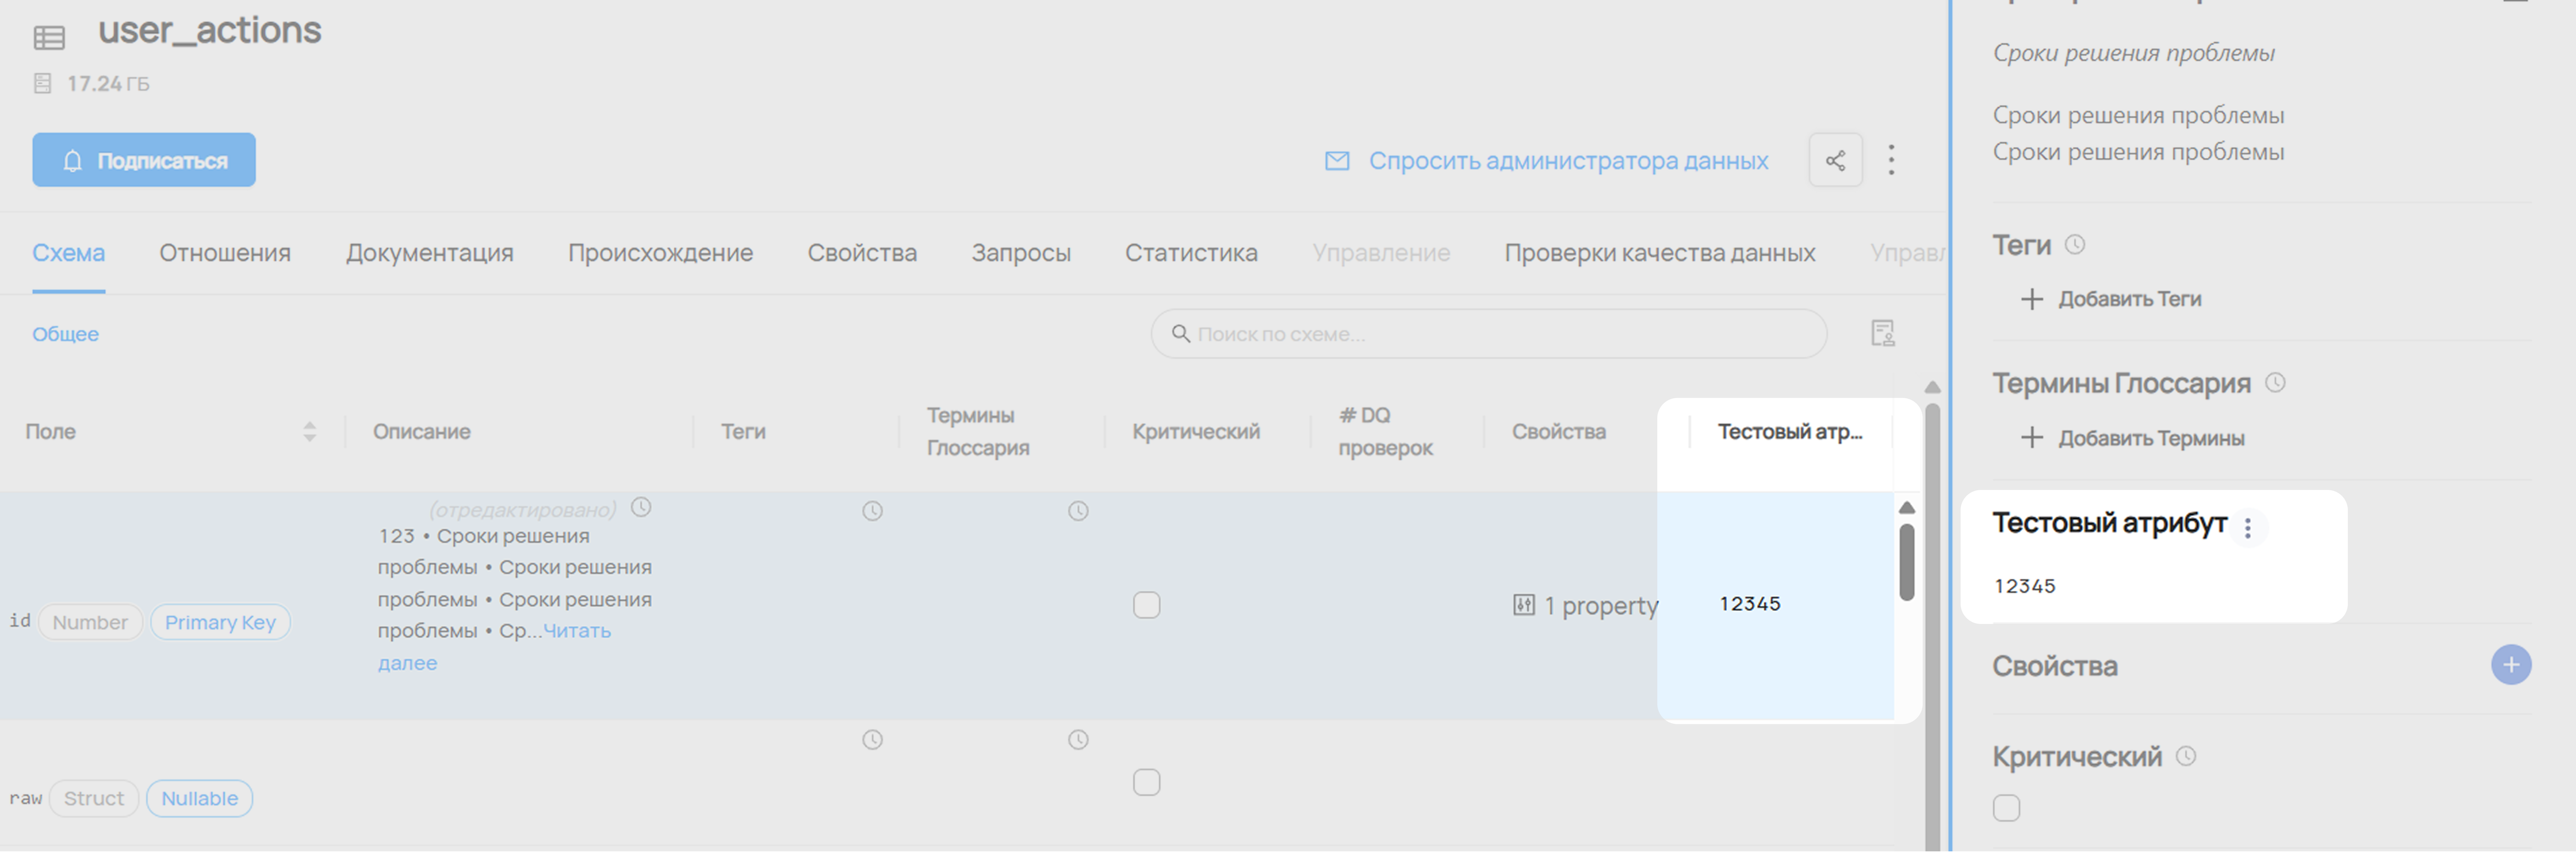Click clock icon next to (отредактировано)
Viewport: 2576px width, 852px height.
coord(641,507)
